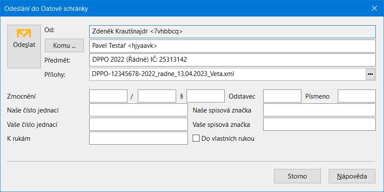Cancel with the Storno button
384x192 pixels.
pyautogui.click(x=297, y=176)
